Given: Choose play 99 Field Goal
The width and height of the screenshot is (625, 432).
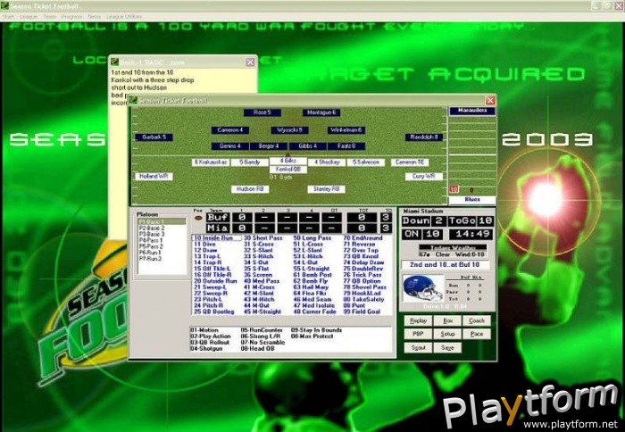Looking at the screenshot, I should pyautogui.click(x=362, y=312).
